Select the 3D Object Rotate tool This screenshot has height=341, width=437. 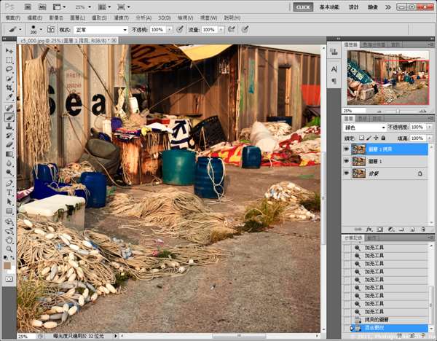click(x=9, y=222)
